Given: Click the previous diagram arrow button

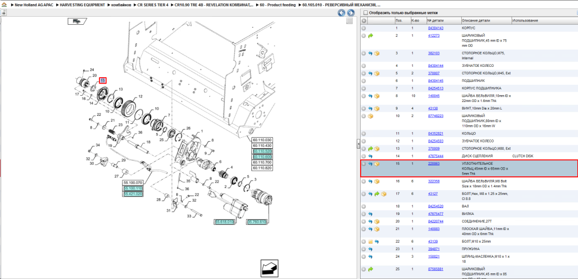Looking at the screenshot, I should [342, 13].
